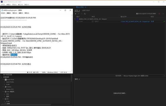Click the Remove minus icon in Queue toolbar
The height and width of the screenshot is (106, 166).
(82, 14)
